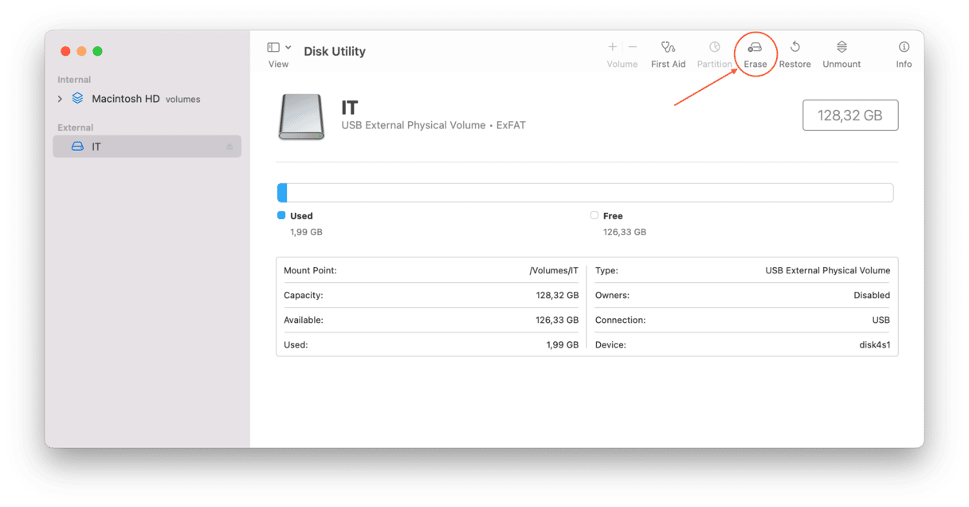Screen dimensions: 969x507
Task: Click the Used 1,99 GB table value
Action: click(x=562, y=345)
